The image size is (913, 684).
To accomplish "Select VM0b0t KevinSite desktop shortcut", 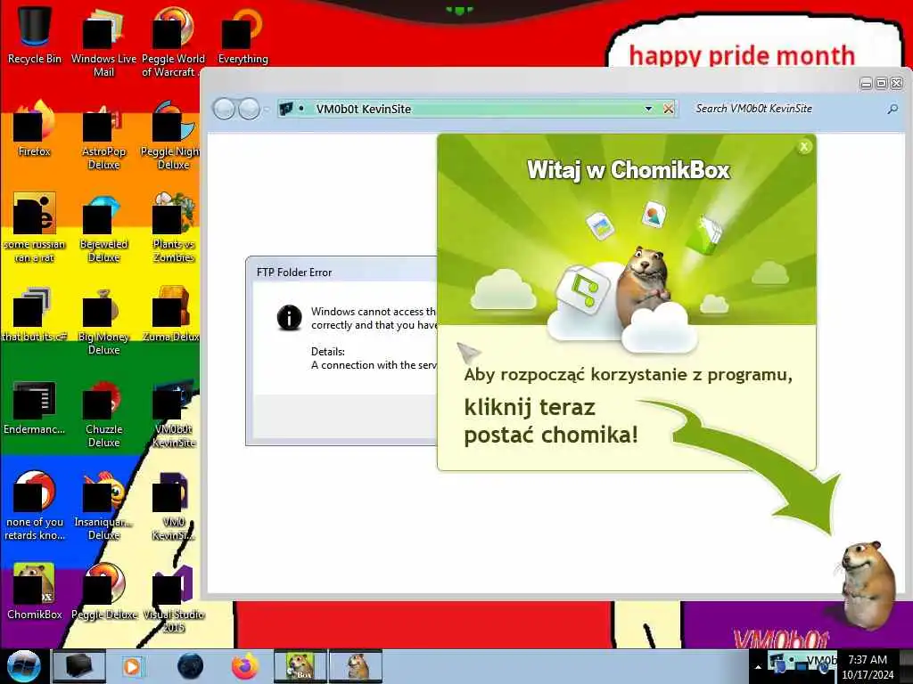I will point(173,413).
